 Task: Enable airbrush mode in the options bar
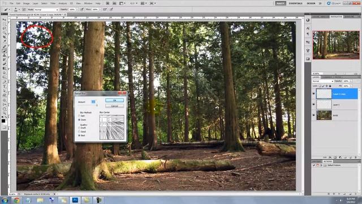click(x=105, y=10)
